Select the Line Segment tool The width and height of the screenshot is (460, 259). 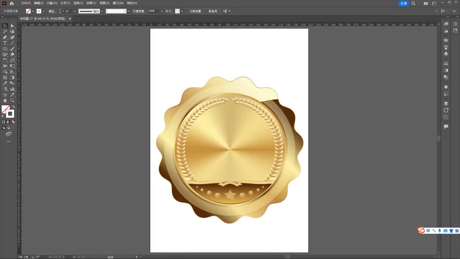tap(12, 43)
